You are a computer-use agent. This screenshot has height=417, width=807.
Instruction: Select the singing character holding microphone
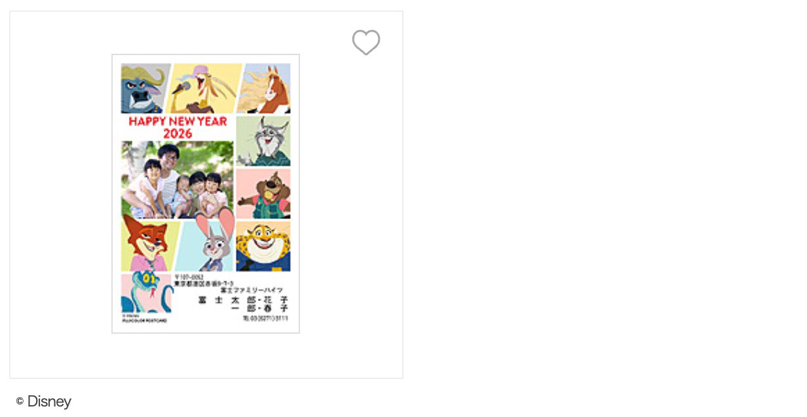202,89
